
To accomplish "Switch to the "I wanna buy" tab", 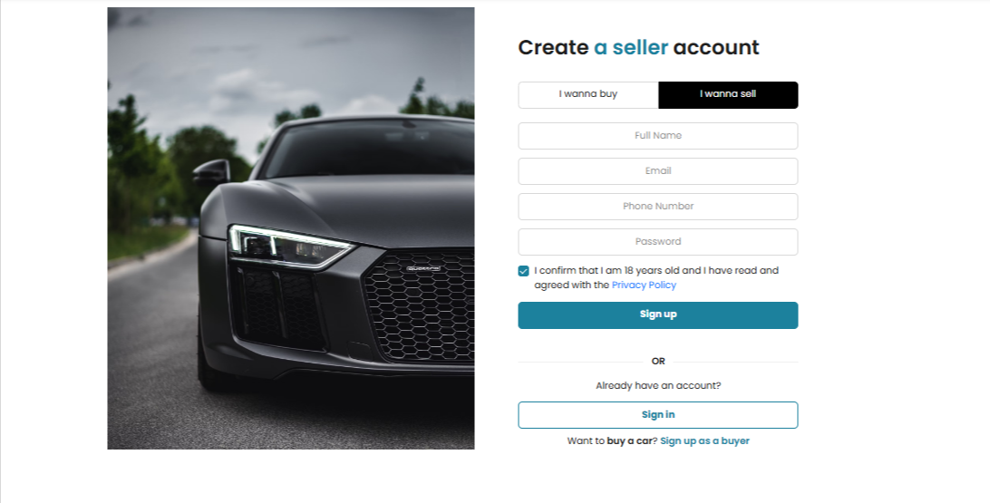I will (588, 94).
